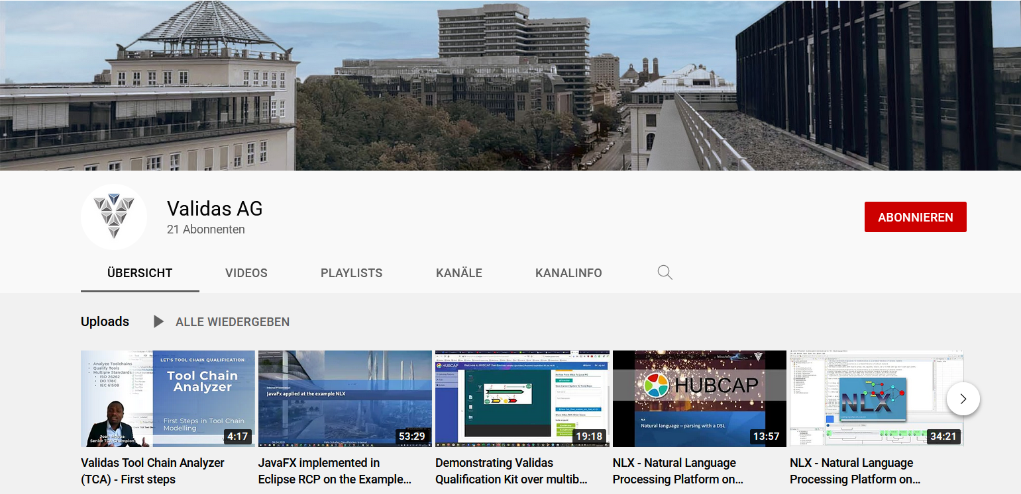The image size is (1021, 494).
Task: Select the ÜBERSICHT tab
Action: (x=140, y=273)
